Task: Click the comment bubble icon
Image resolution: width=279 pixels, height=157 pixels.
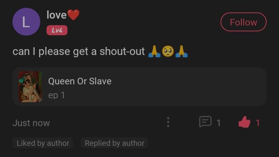Action: click(205, 122)
